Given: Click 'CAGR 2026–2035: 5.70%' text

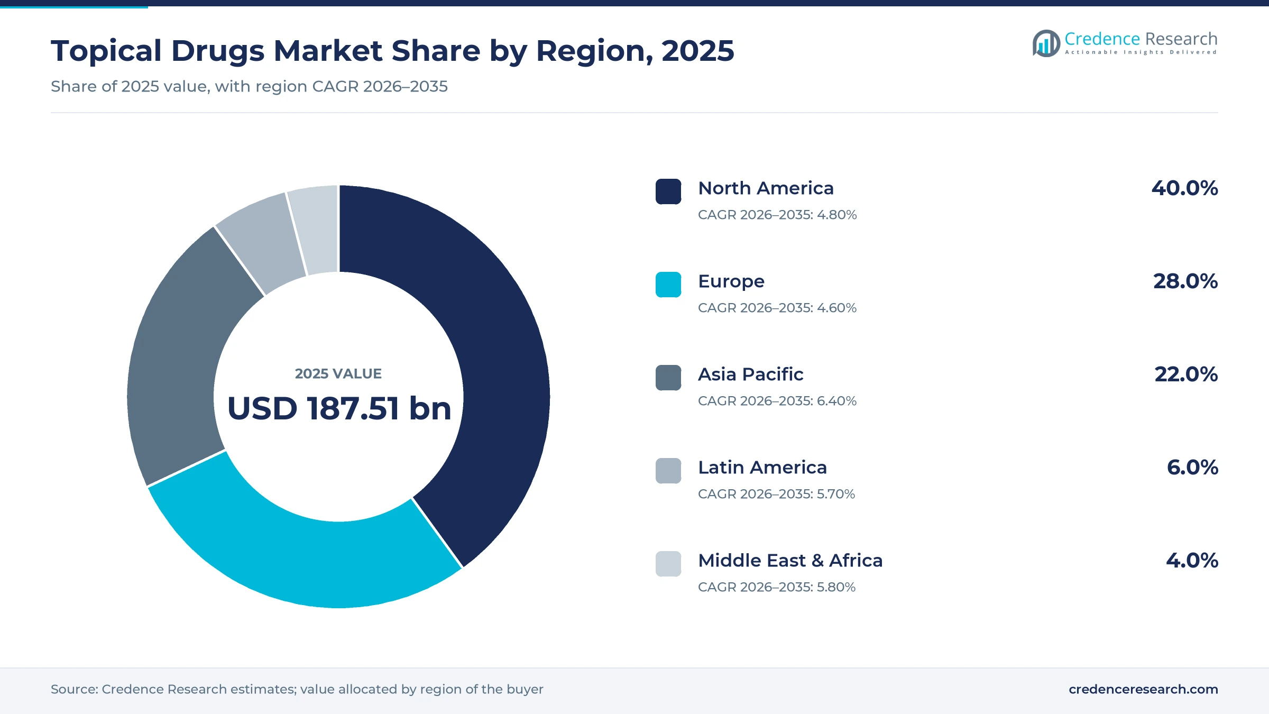Looking at the screenshot, I should pyautogui.click(x=776, y=494).
